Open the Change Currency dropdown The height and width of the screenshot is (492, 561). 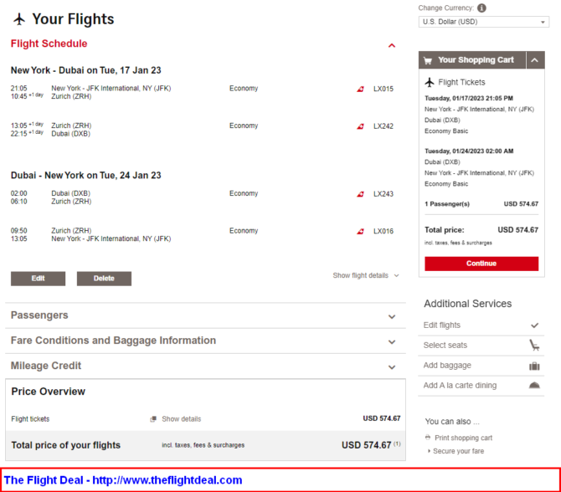[483, 22]
